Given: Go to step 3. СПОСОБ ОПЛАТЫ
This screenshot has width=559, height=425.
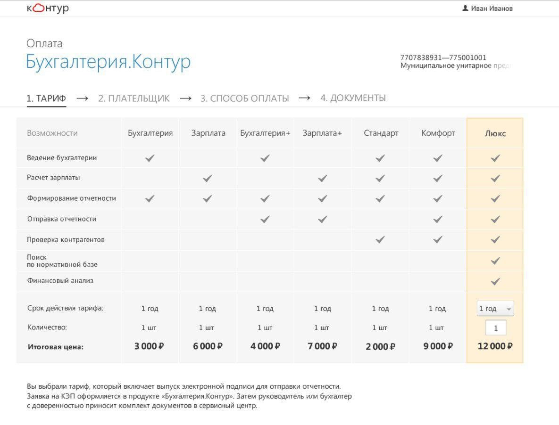Looking at the screenshot, I should [x=244, y=98].
